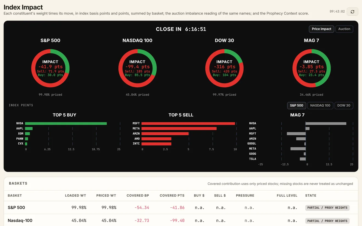Click the TOP 5 SELL chart title
The width and height of the screenshot is (362, 226).
181,115
